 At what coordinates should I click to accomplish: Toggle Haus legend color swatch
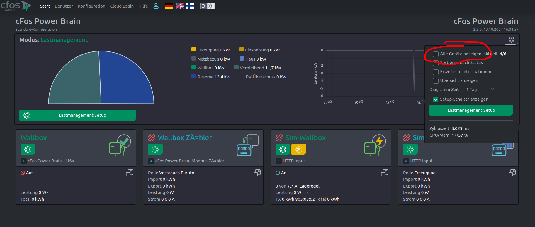[x=242, y=58]
